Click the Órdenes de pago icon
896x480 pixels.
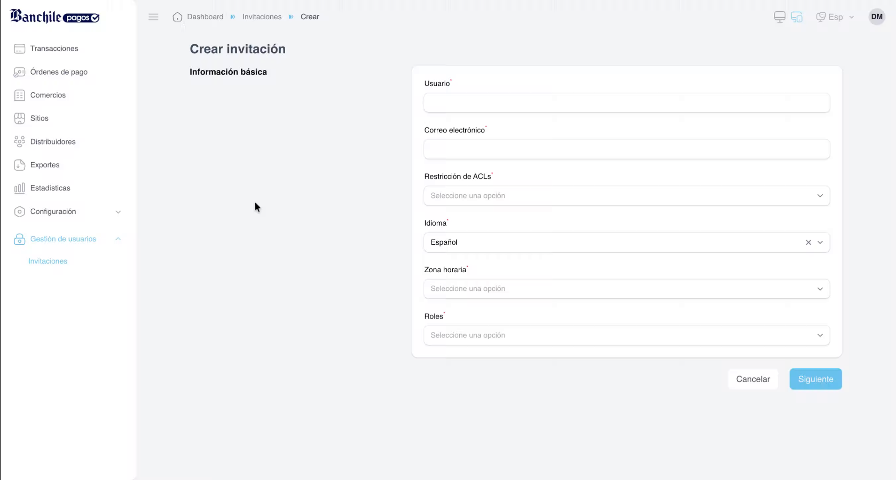tap(20, 72)
